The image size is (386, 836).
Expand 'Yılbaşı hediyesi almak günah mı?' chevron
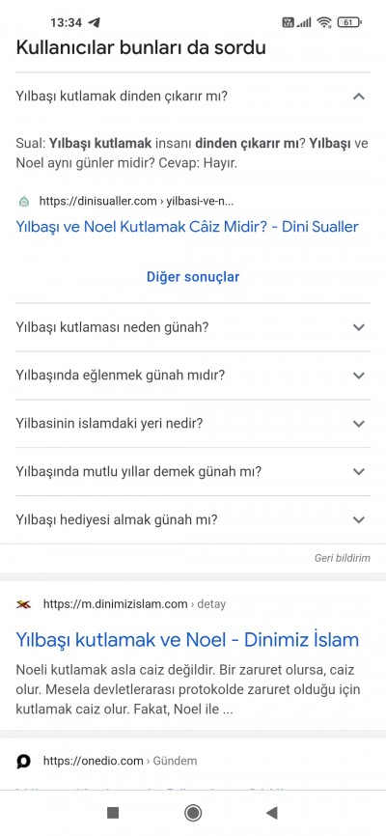coord(359,519)
